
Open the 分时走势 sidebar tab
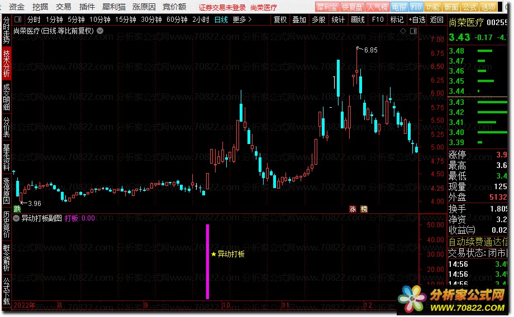click(x=7, y=30)
